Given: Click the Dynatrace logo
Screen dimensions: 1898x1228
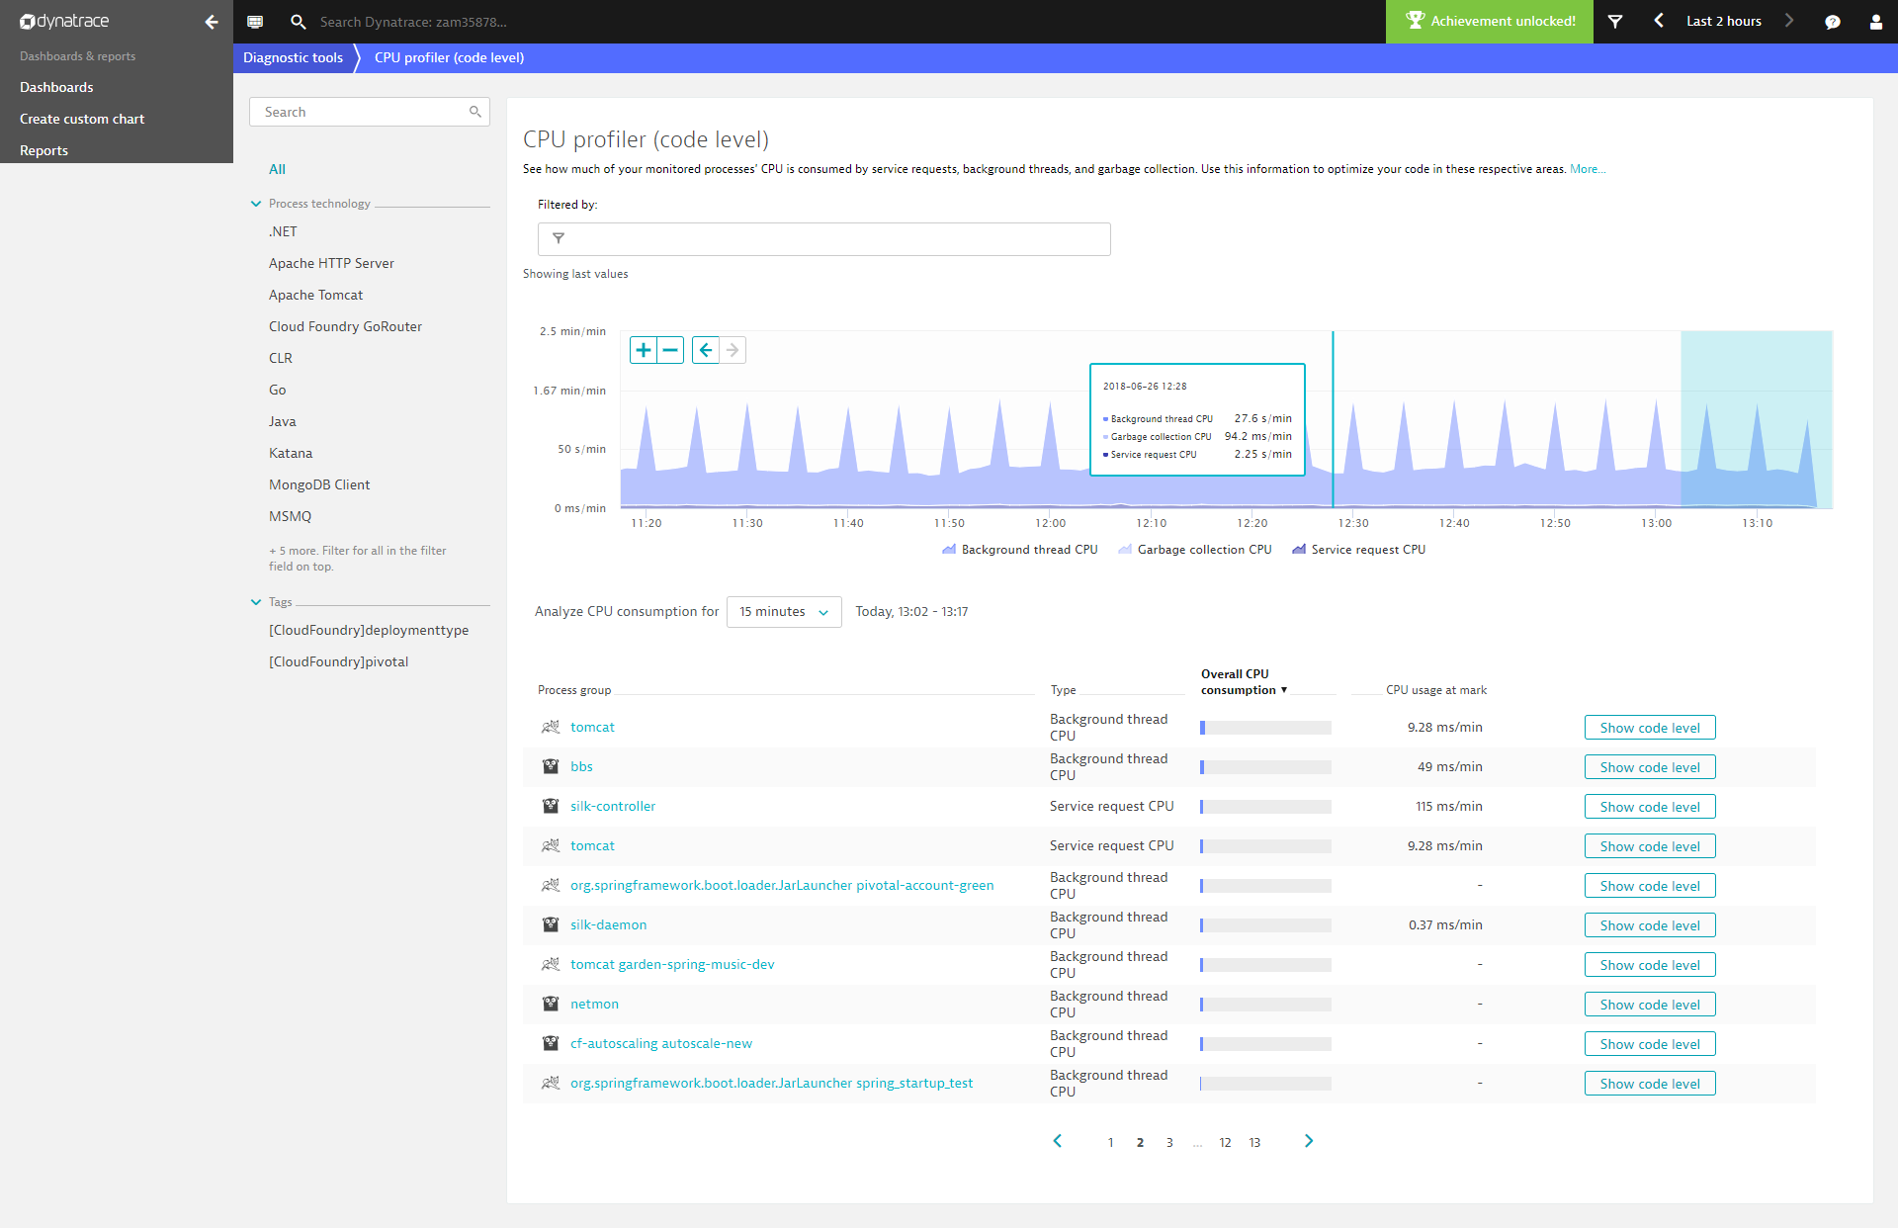Looking at the screenshot, I should (65, 21).
